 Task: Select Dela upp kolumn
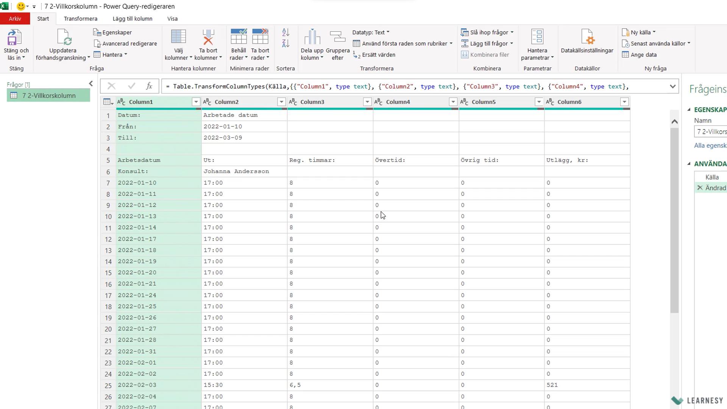312,45
